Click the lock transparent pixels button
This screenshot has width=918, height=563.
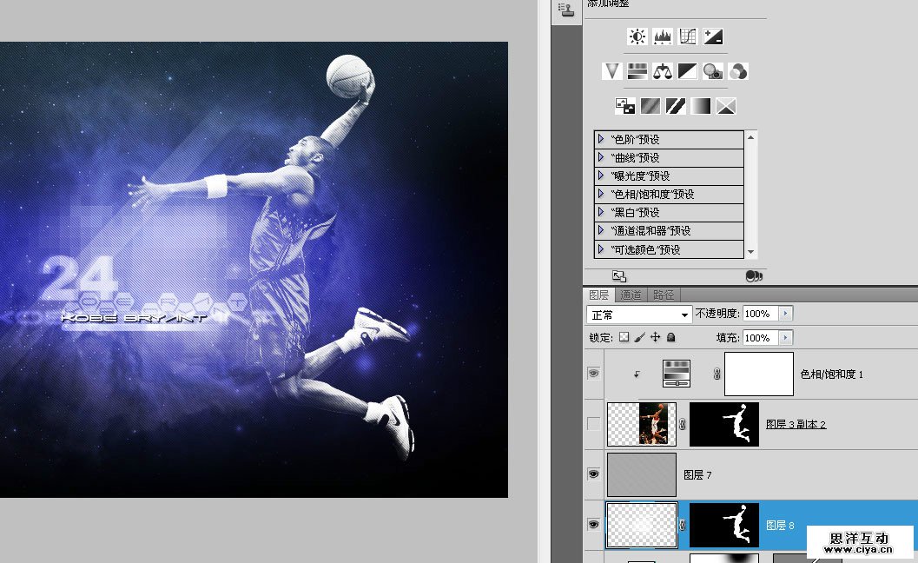coord(623,337)
